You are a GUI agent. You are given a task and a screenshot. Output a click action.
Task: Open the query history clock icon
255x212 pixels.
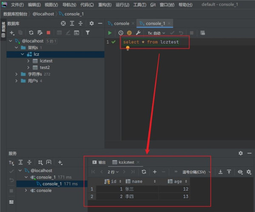coord(121,33)
